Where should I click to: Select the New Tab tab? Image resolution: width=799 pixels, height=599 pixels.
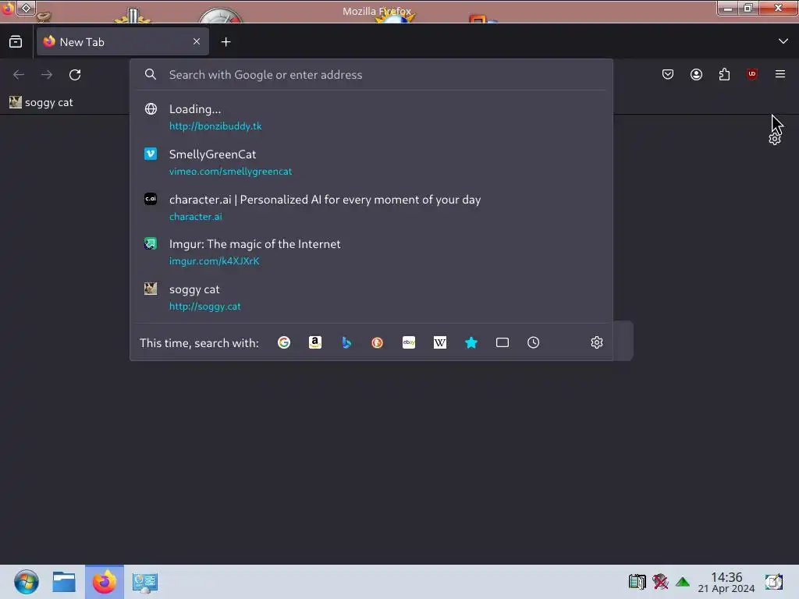point(123,42)
